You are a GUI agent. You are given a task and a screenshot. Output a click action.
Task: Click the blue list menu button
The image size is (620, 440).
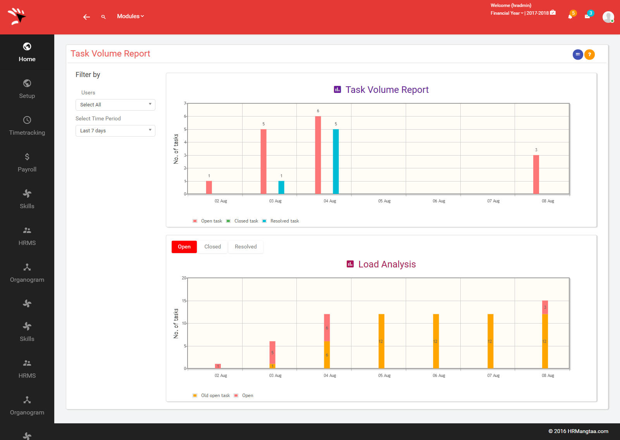click(x=578, y=55)
